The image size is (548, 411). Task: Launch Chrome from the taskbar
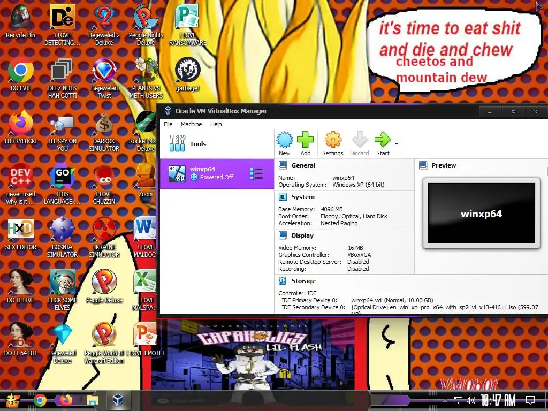point(40,400)
